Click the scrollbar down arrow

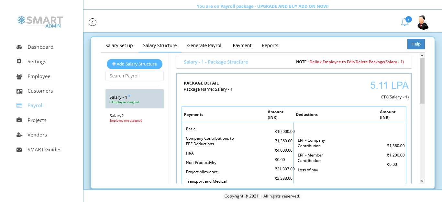[422, 181]
